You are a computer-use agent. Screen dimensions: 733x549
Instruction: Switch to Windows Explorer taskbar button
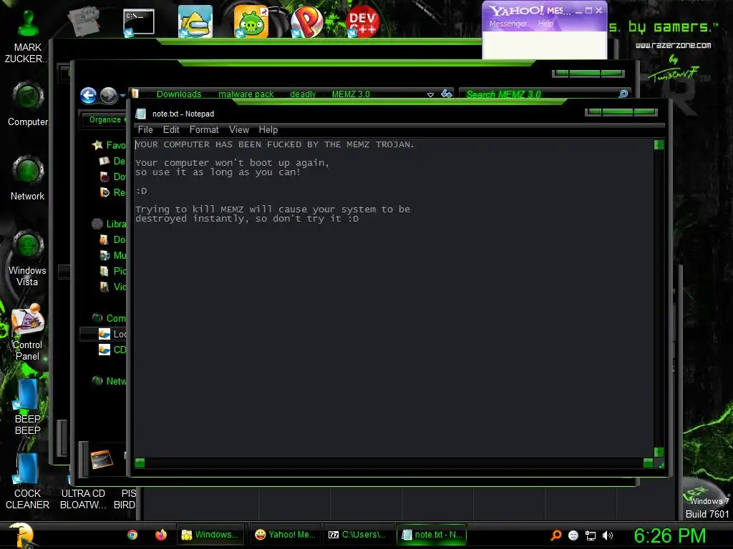tap(210, 535)
